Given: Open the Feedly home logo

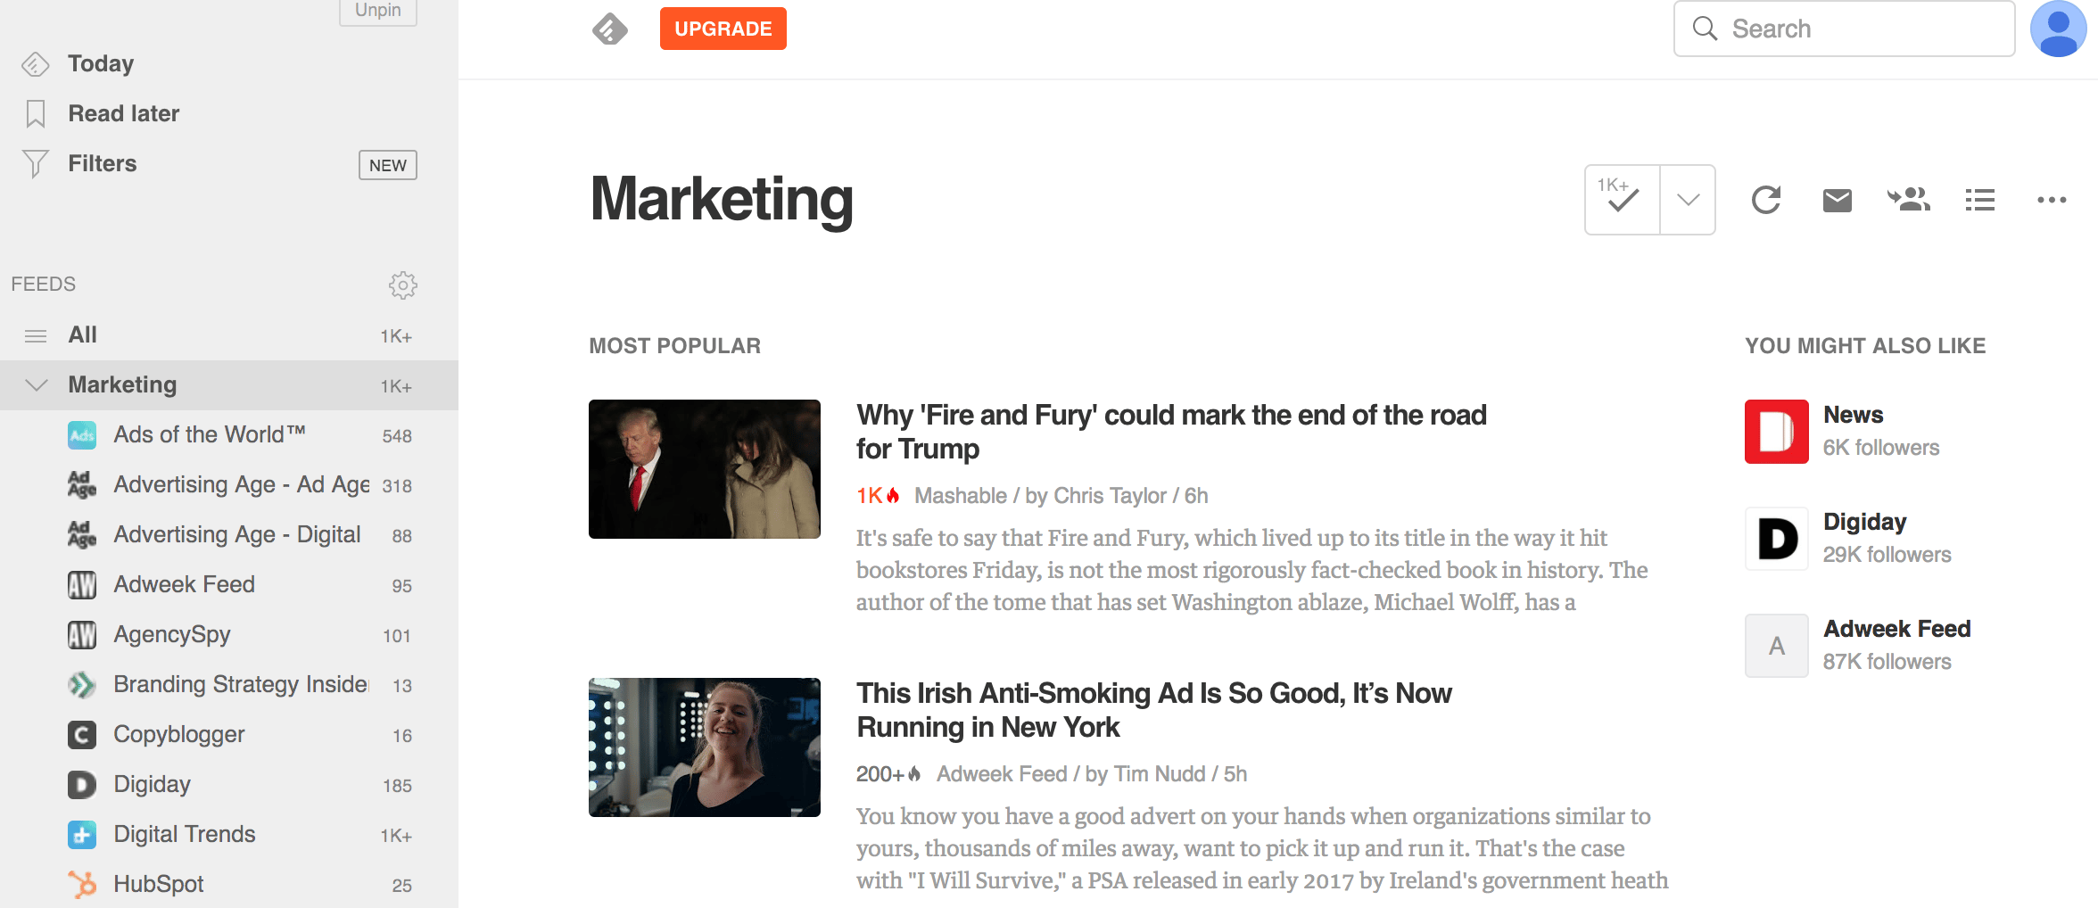Looking at the screenshot, I should (x=610, y=29).
